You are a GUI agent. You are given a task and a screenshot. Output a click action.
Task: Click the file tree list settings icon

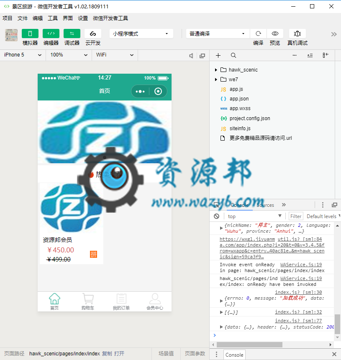tap(310, 55)
